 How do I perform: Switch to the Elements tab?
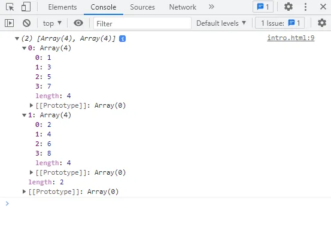click(62, 7)
